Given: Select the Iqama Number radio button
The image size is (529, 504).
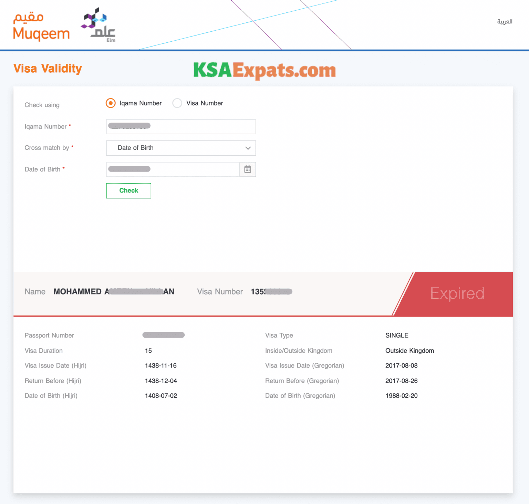Looking at the screenshot, I should click(111, 103).
